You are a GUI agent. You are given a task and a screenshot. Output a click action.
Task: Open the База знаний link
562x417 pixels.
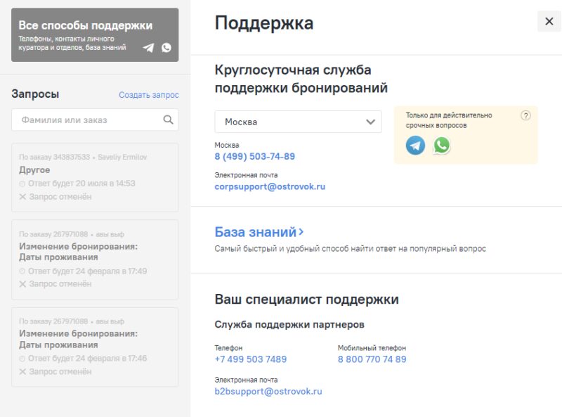coord(255,232)
